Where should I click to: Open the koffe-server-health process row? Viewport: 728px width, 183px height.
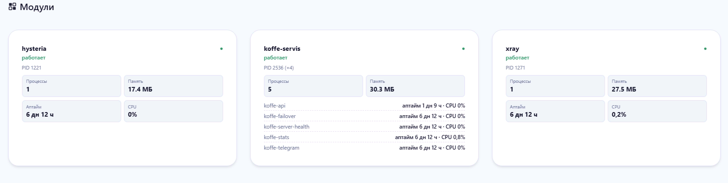(x=364, y=127)
